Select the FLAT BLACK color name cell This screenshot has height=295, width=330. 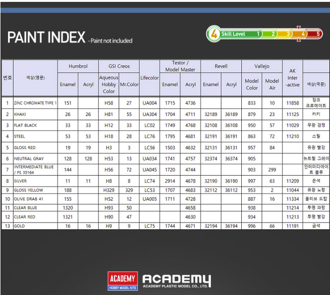[x=35, y=125]
